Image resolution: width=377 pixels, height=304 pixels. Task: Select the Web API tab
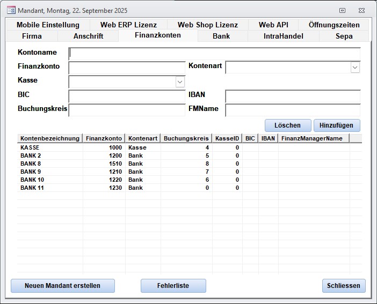click(273, 25)
